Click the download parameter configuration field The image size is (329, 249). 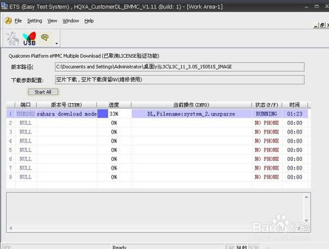[x=180, y=79]
